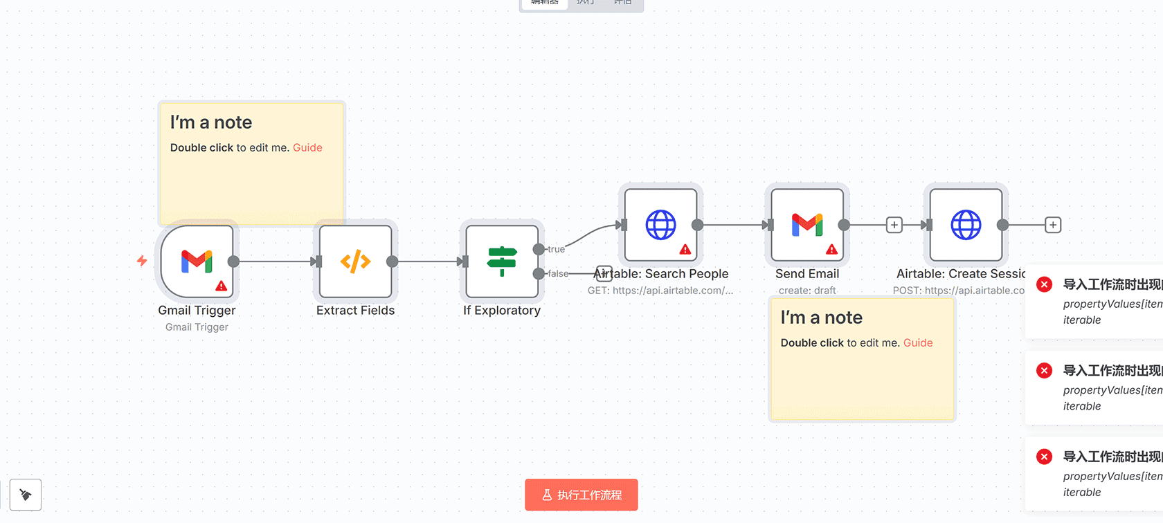Image resolution: width=1163 pixels, height=523 pixels.
Task: Click the warning triangle on Send Email node
Action: (831, 249)
